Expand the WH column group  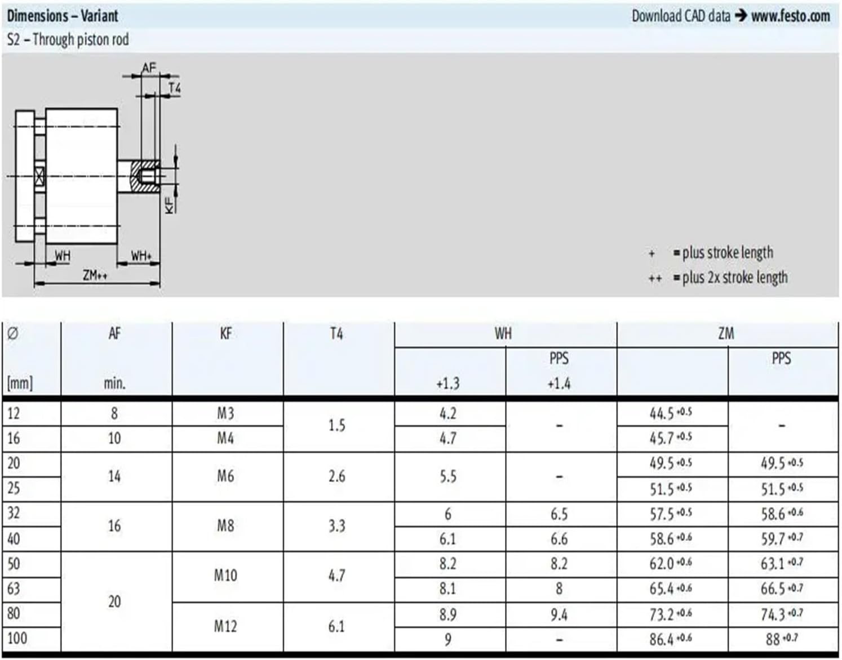click(503, 333)
